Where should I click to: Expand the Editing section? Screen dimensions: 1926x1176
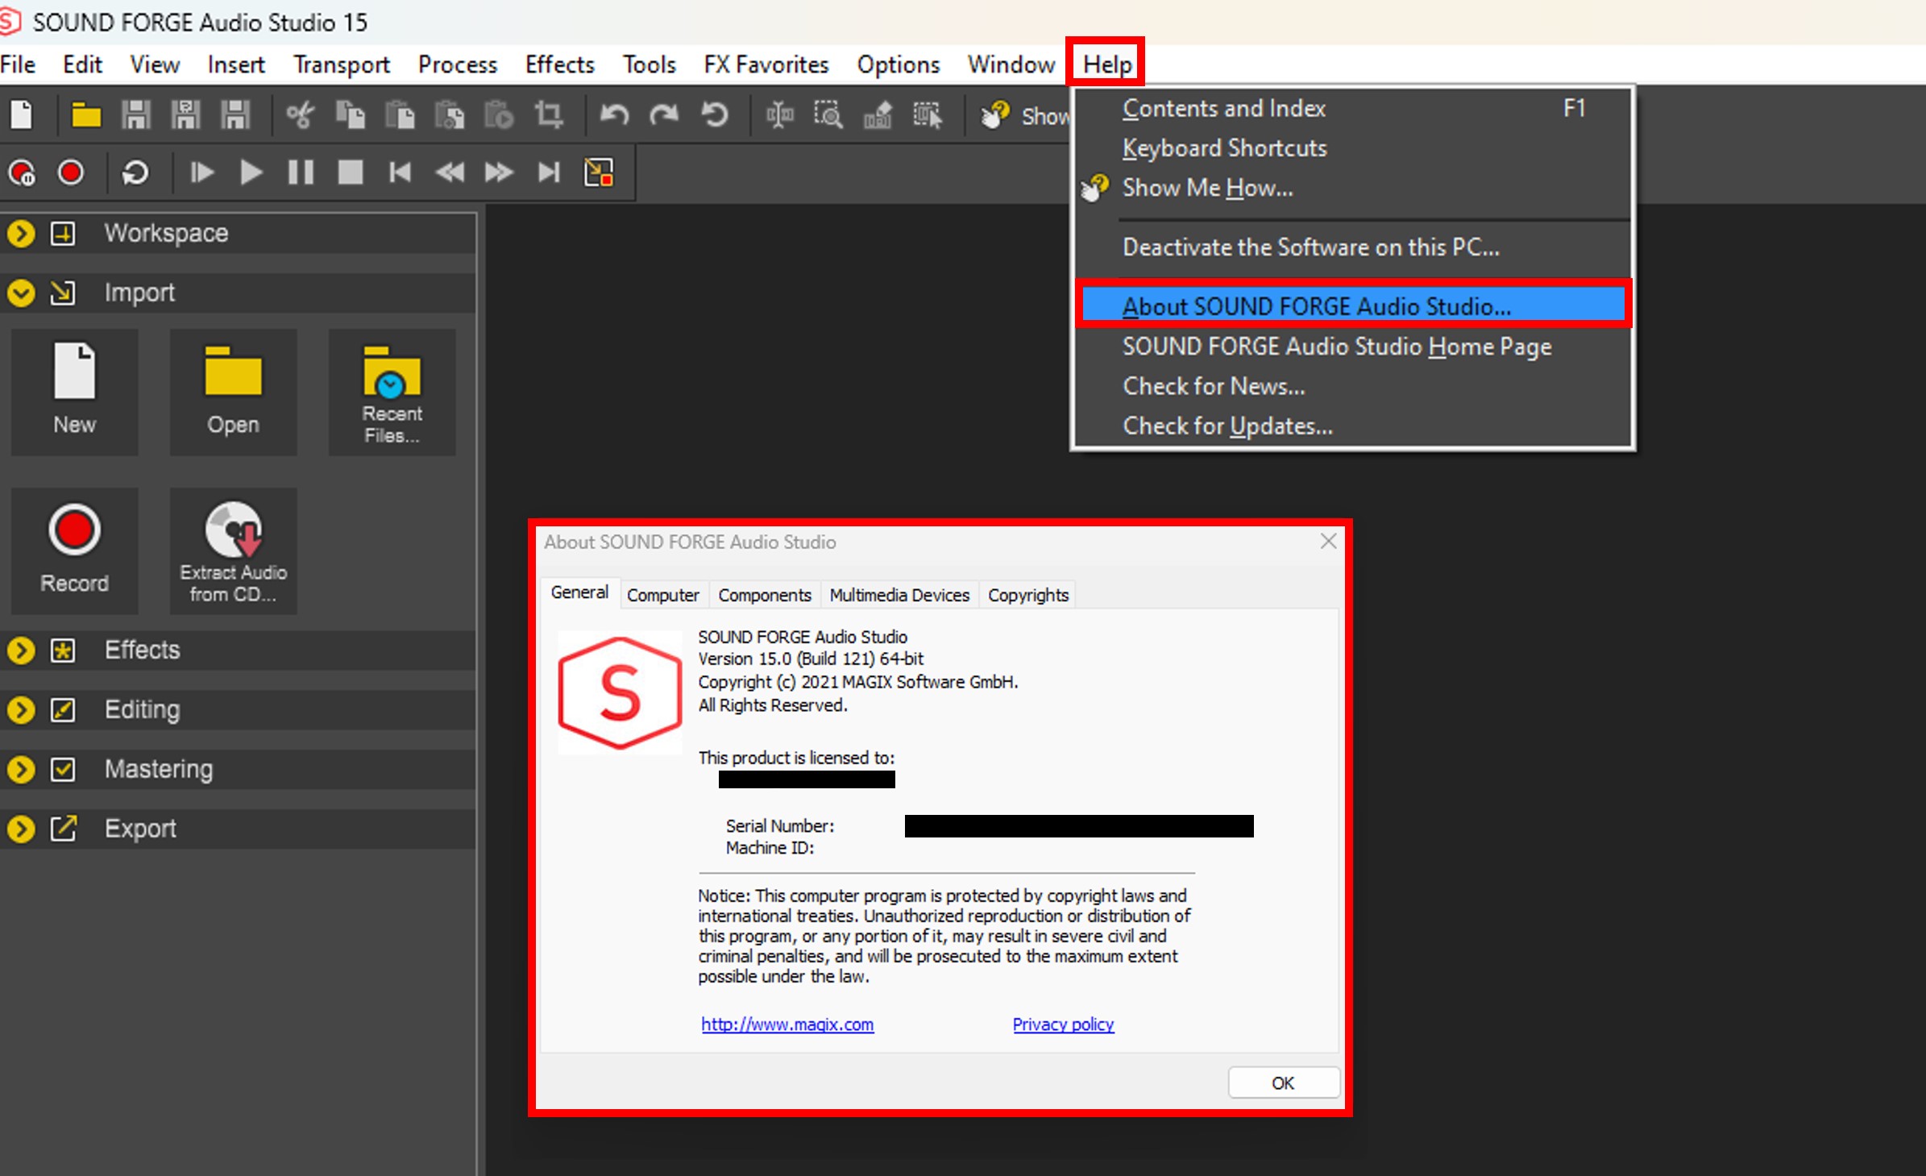coord(21,710)
